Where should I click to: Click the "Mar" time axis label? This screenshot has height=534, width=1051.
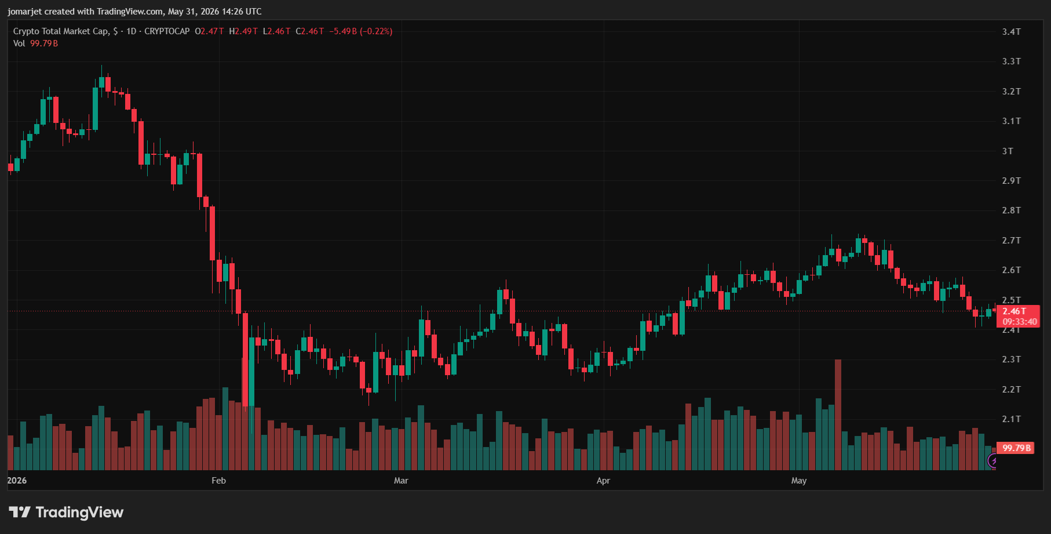401,481
